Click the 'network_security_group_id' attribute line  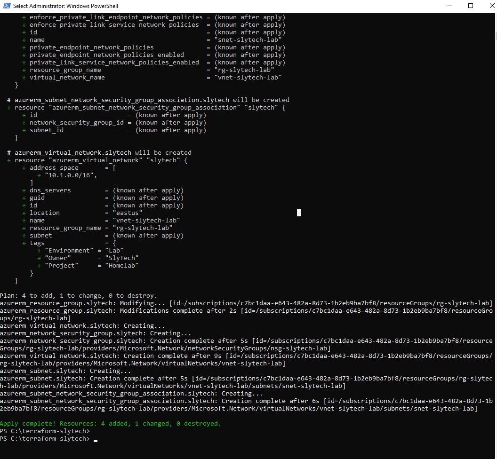click(114, 123)
